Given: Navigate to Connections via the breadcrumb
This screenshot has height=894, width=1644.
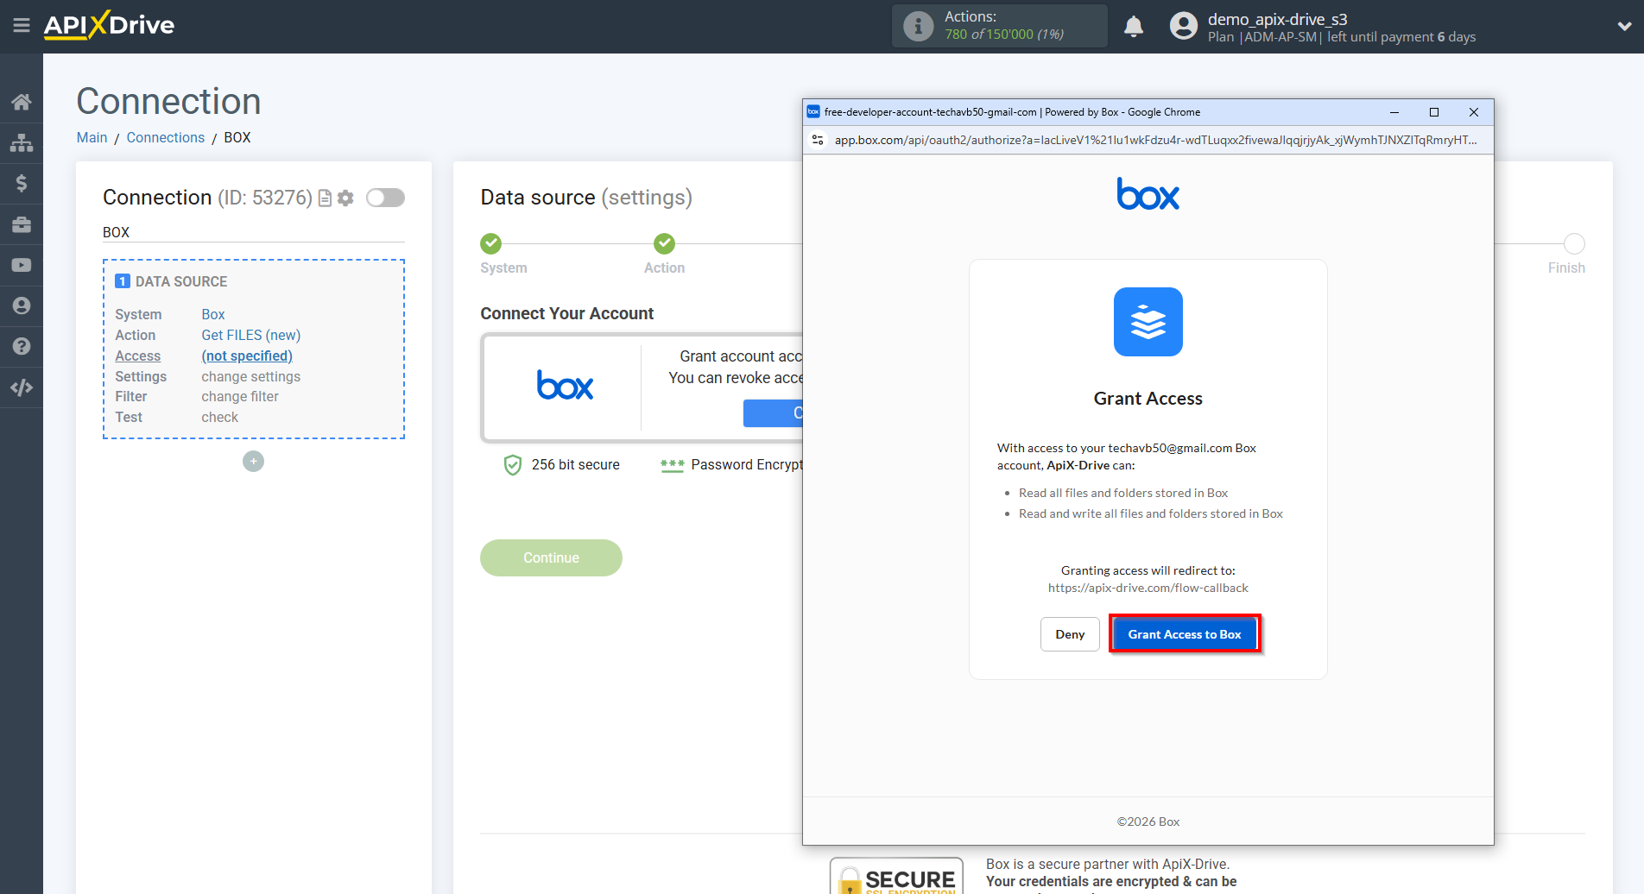Looking at the screenshot, I should (165, 137).
